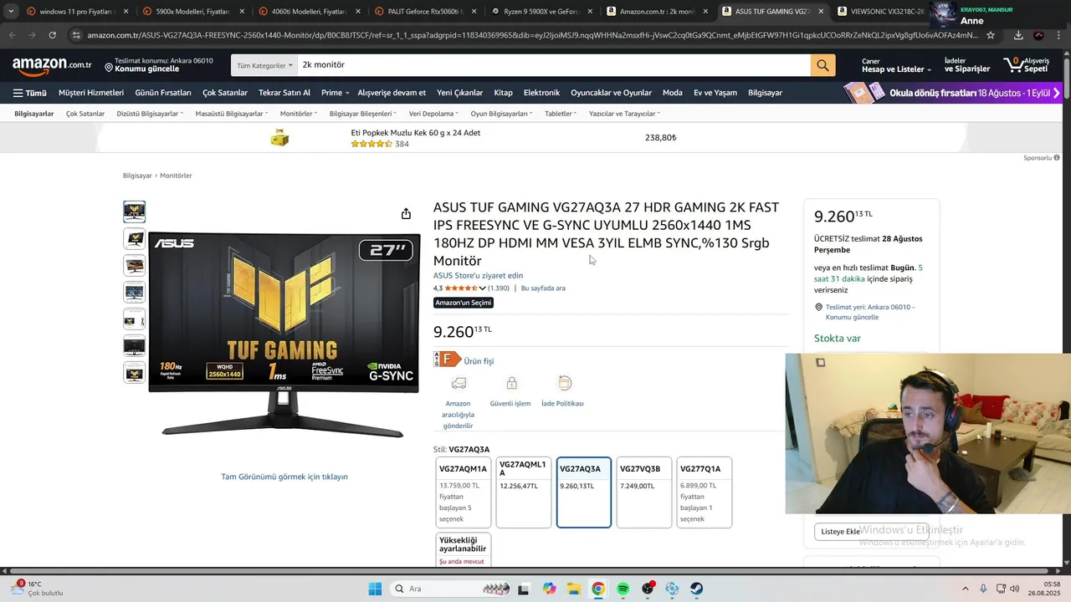Click the orange search magnifier button
This screenshot has width=1071, height=602.
click(x=822, y=65)
